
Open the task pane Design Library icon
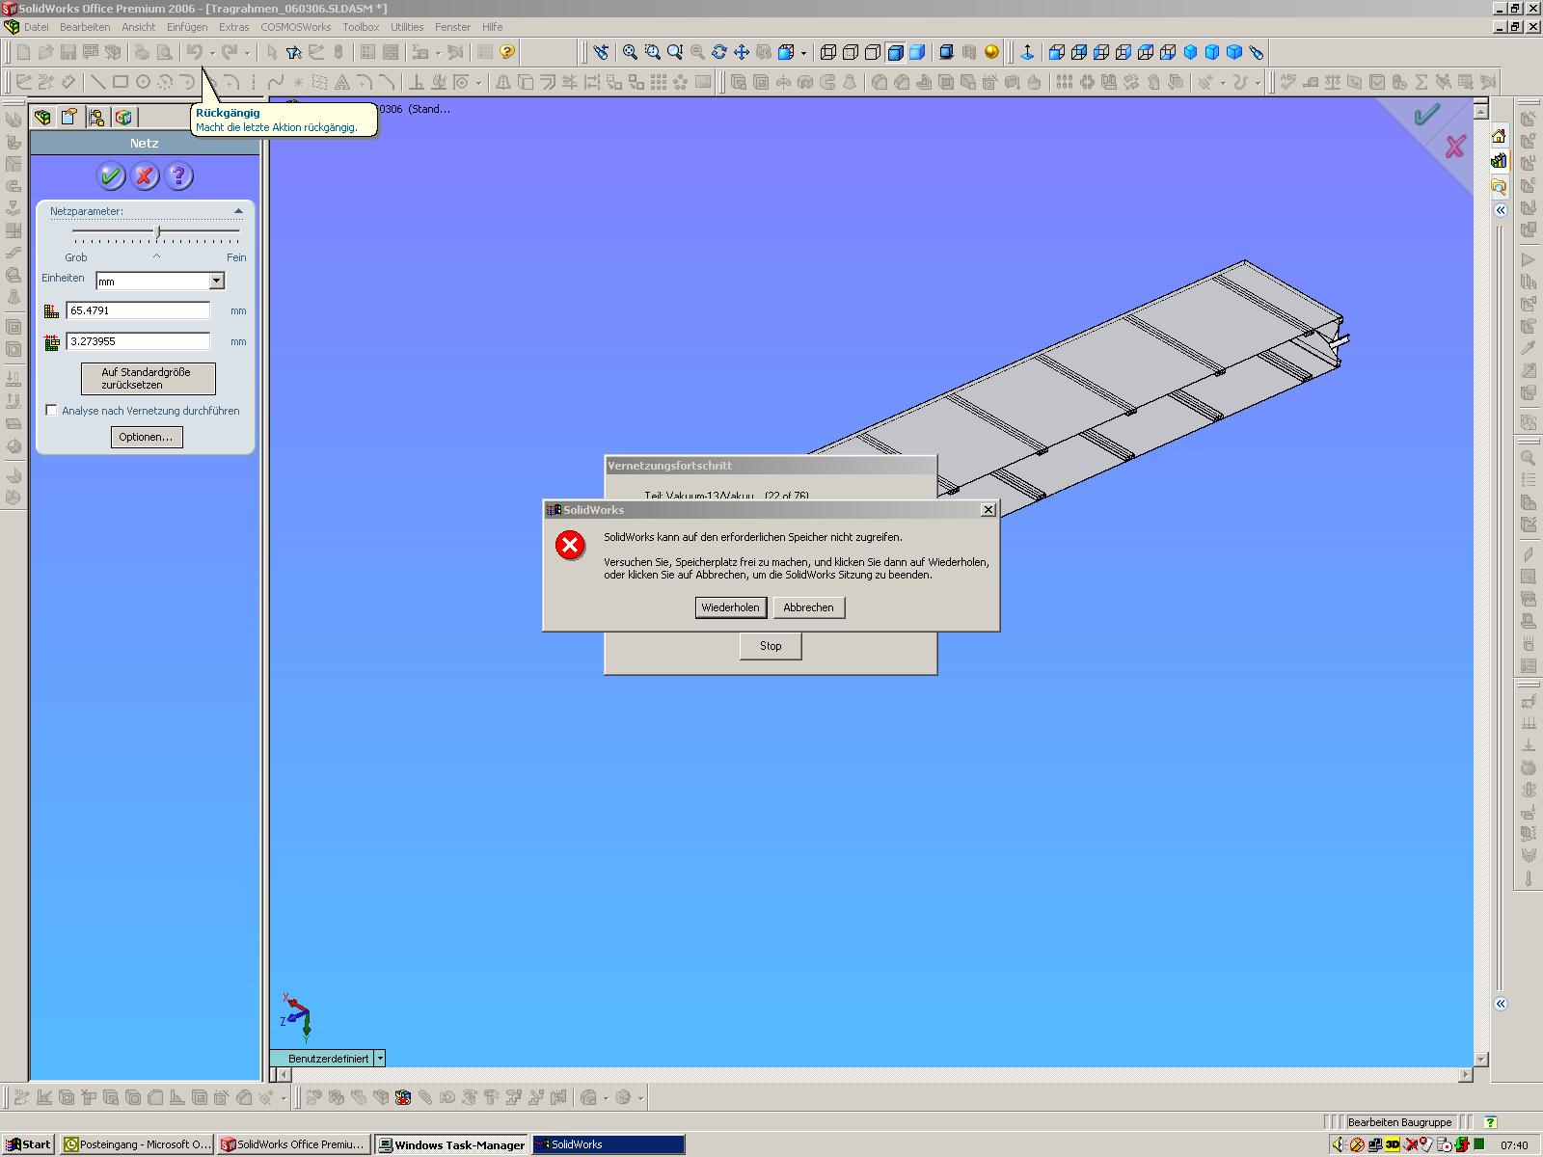[x=1499, y=161]
